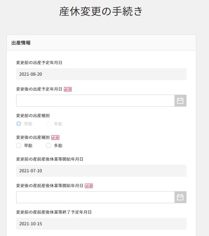Select 多胎 under 変更後の出産種別
The image size is (209, 236).
[48, 145]
